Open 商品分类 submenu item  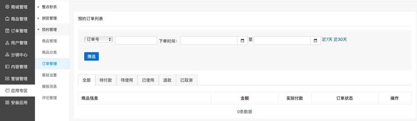pos(52,52)
